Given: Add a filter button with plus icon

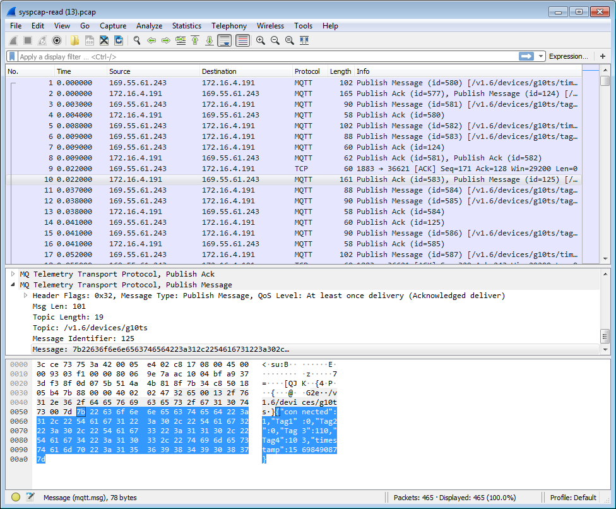Looking at the screenshot, I should pyautogui.click(x=603, y=57).
